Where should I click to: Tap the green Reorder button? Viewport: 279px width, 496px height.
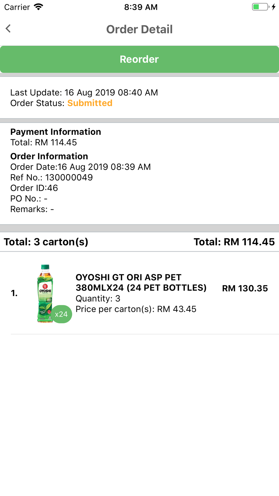click(139, 59)
